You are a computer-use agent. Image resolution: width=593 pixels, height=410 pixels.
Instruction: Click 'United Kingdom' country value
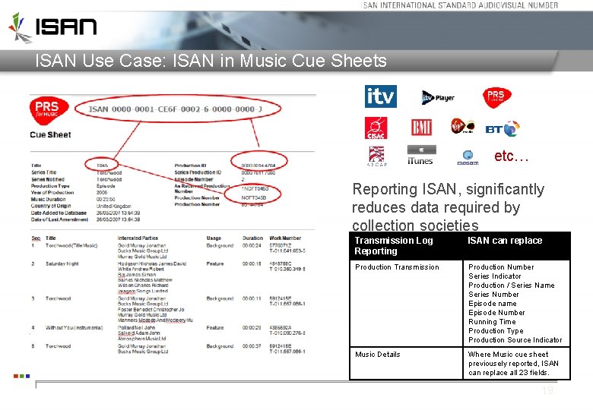point(113,206)
